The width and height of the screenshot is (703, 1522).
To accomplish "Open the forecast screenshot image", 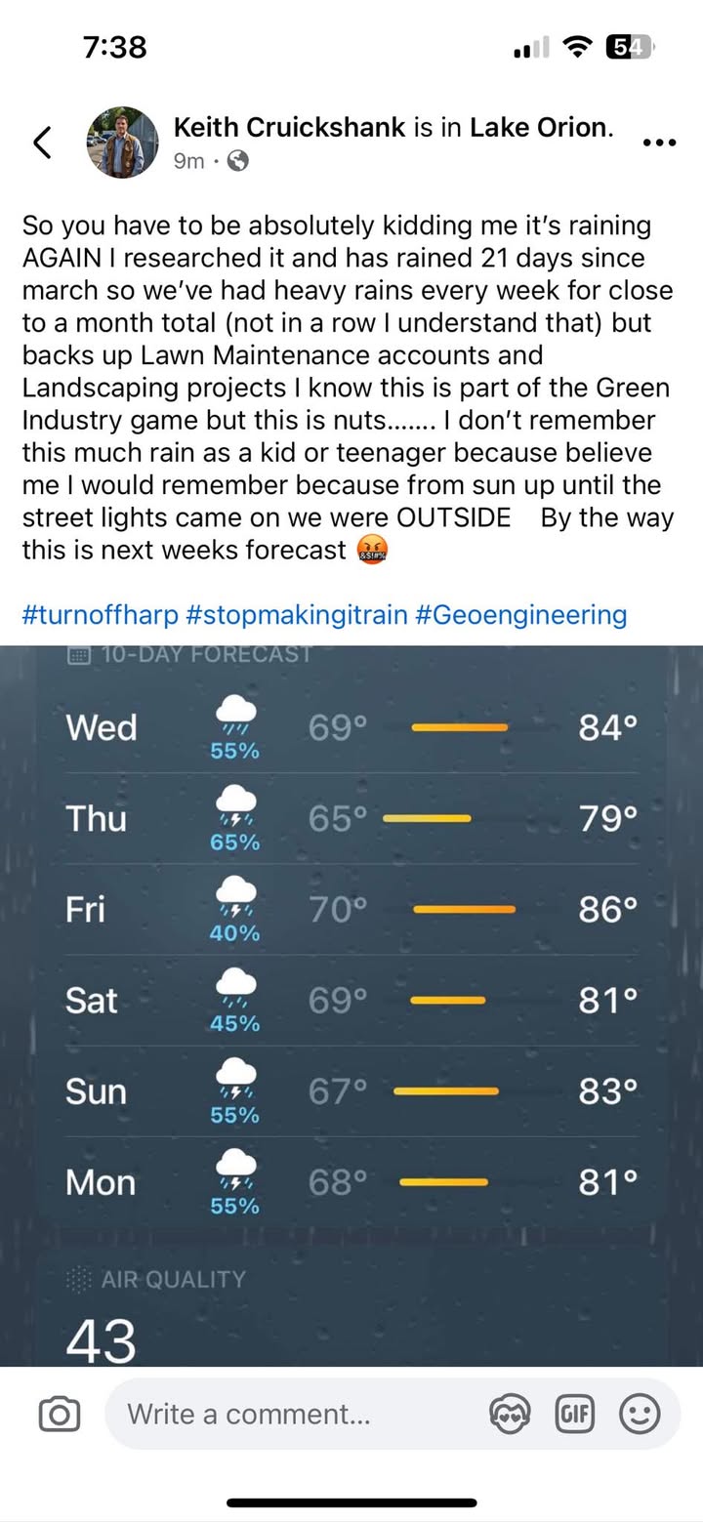I will point(351,1006).
